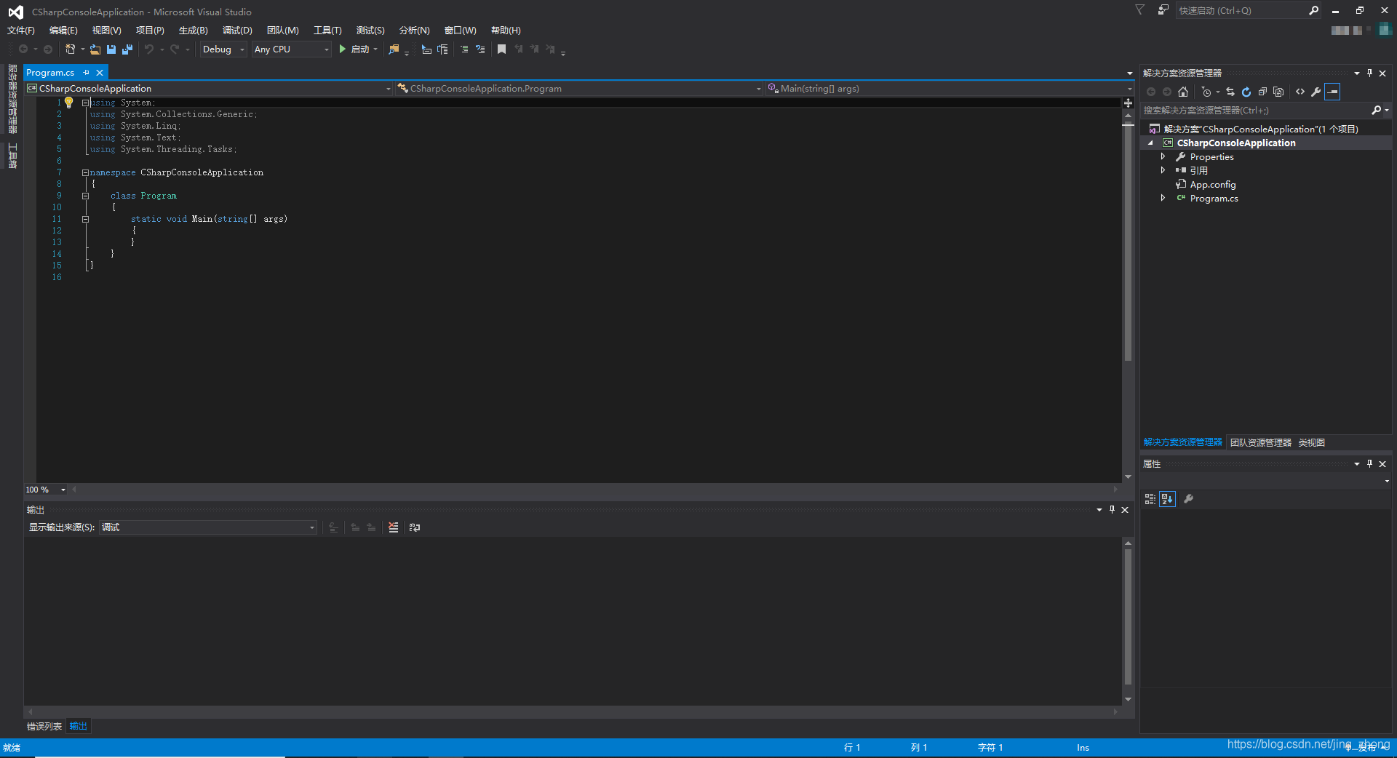Open the 调试(D) menu
1397x758 pixels.
click(237, 31)
